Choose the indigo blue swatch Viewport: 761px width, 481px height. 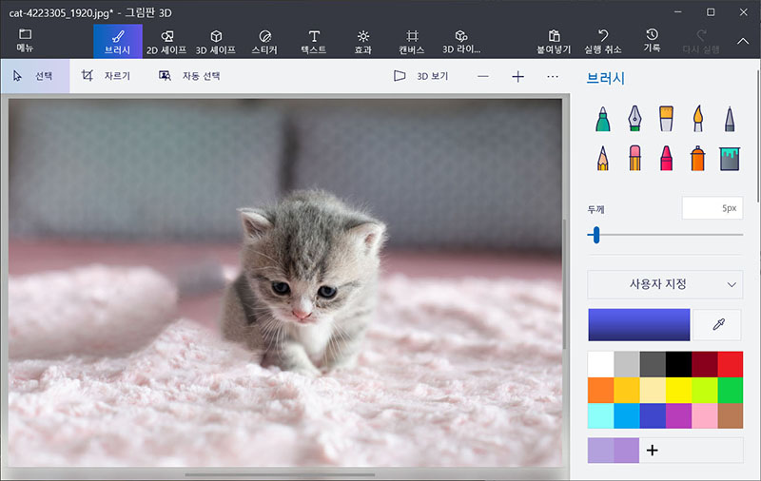[x=653, y=415]
